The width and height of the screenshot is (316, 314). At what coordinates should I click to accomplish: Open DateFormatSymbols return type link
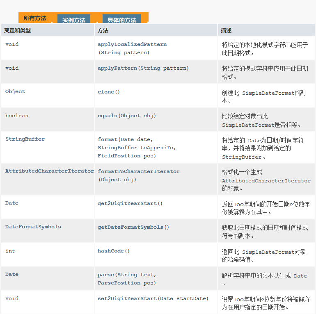[x=33, y=227]
